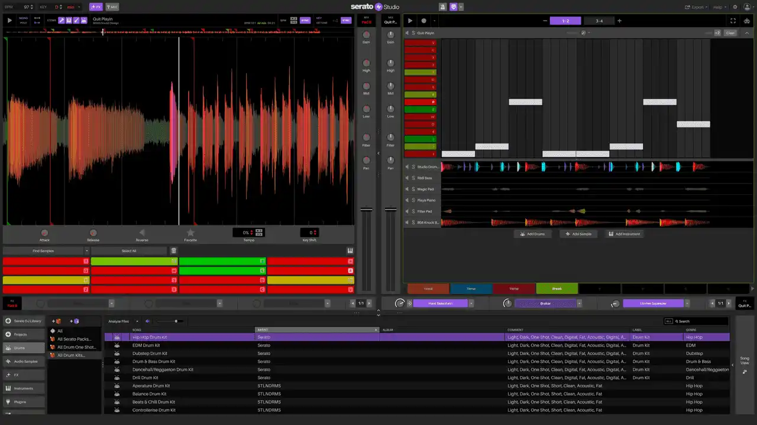Open the Projects library section
The image size is (757, 425).
pyautogui.click(x=24, y=334)
